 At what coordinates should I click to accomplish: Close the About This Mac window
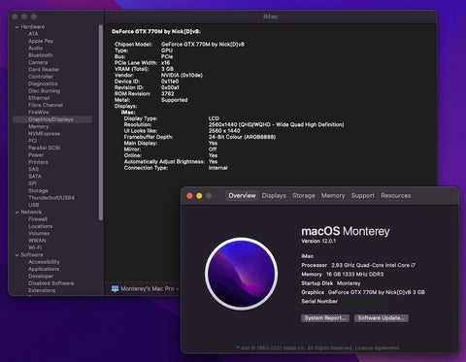pyautogui.click(x=190, y=196)
